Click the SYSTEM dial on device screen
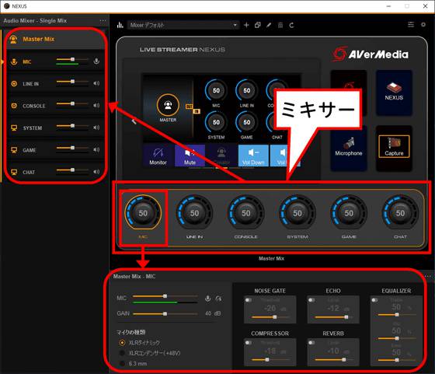Viewport: 435px width, 374px height. (x=216, y=122)
